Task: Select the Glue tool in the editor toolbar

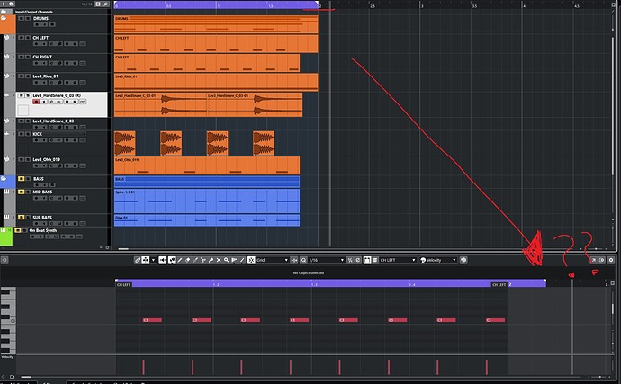Action: click(211, 260)
